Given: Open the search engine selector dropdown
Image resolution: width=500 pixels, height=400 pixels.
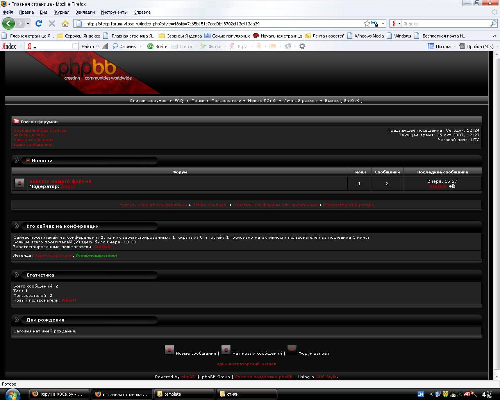Looking at the screenshot, I should pyautogui.click(x=396, y=23).
